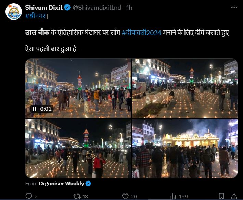The image size is (243, 200).
Task: Open the Organiser Weekly source link
Action: [x=61, y=184]
